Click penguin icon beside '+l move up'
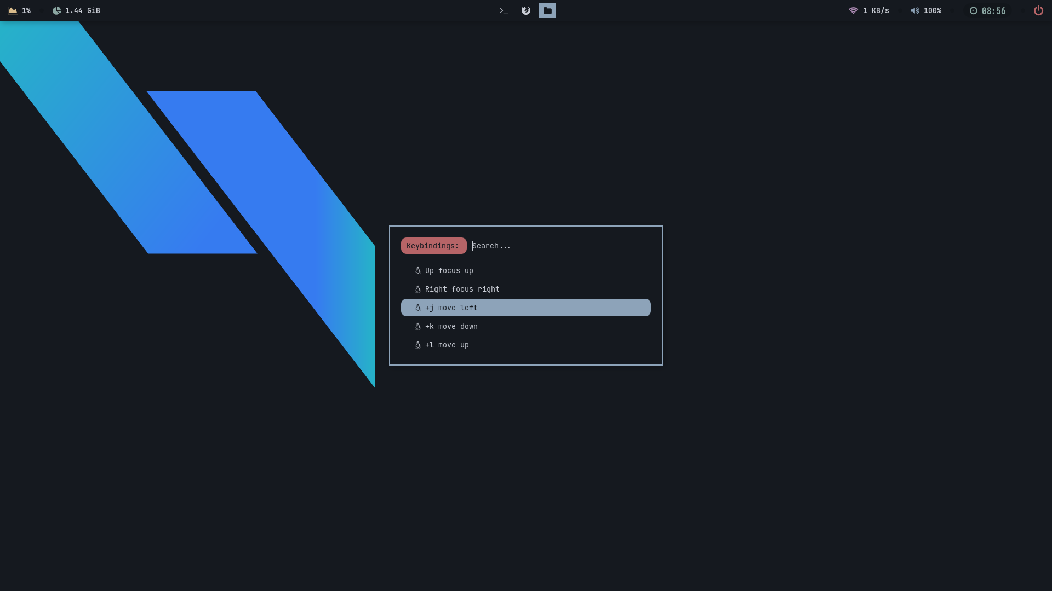 click(418, 345)
